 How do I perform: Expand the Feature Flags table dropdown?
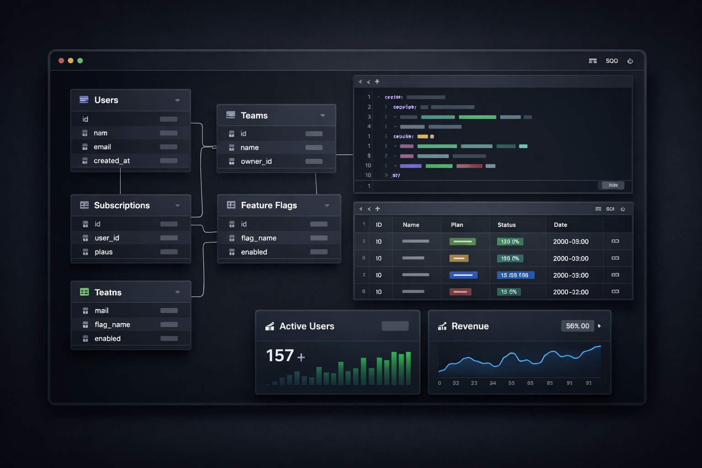[327, 206]
